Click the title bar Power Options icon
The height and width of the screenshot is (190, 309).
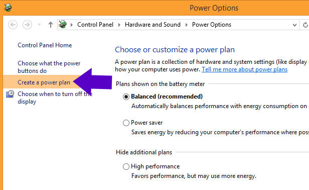[x=8, y=8]
